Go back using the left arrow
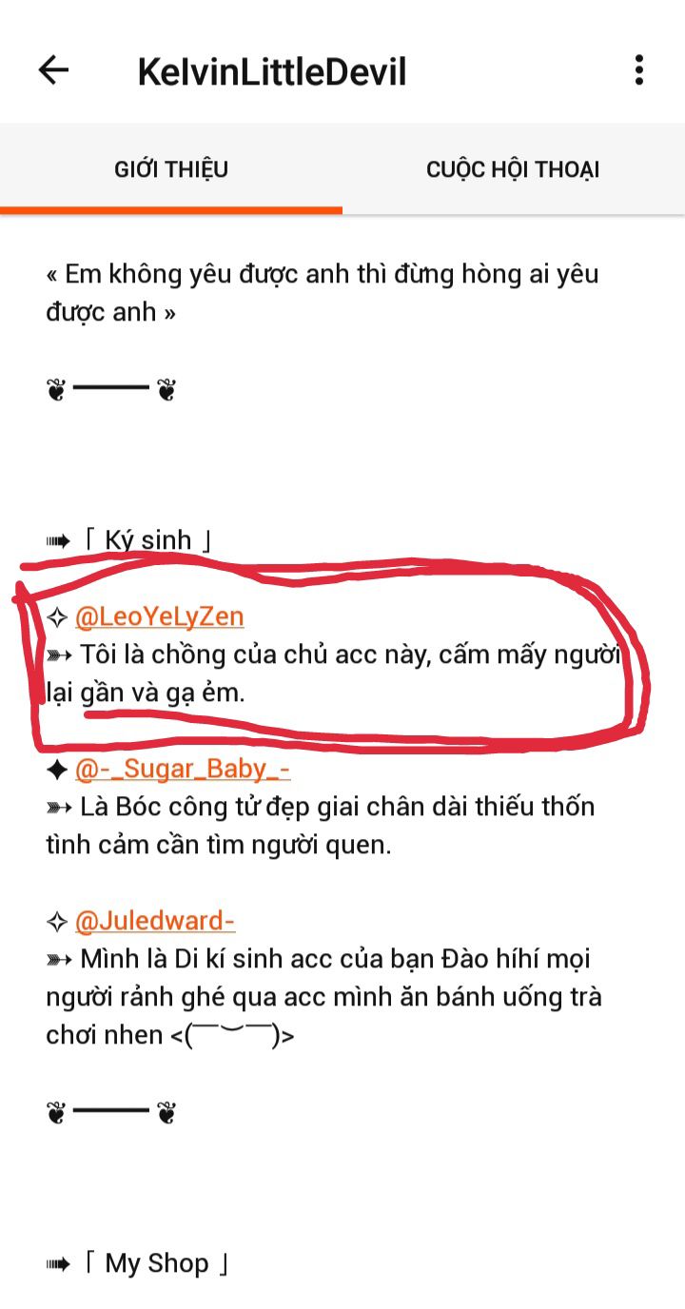685x1309 pixels. click(53, 70)
